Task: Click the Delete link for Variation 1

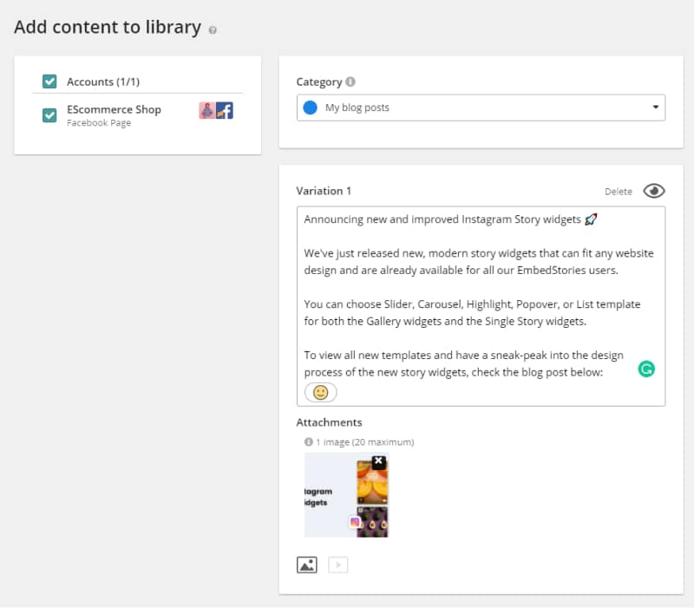Action: [x=619, y=192]
